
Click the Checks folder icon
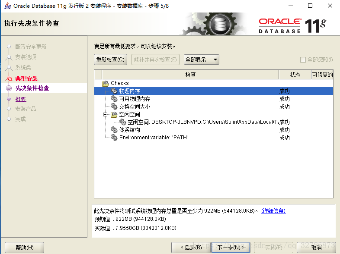[x=106, y=83]
